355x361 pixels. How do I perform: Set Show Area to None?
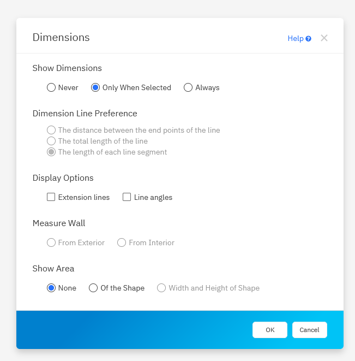pos(51,288)
